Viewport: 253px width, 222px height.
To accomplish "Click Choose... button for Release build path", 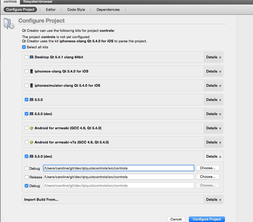I will pos(208,177).
